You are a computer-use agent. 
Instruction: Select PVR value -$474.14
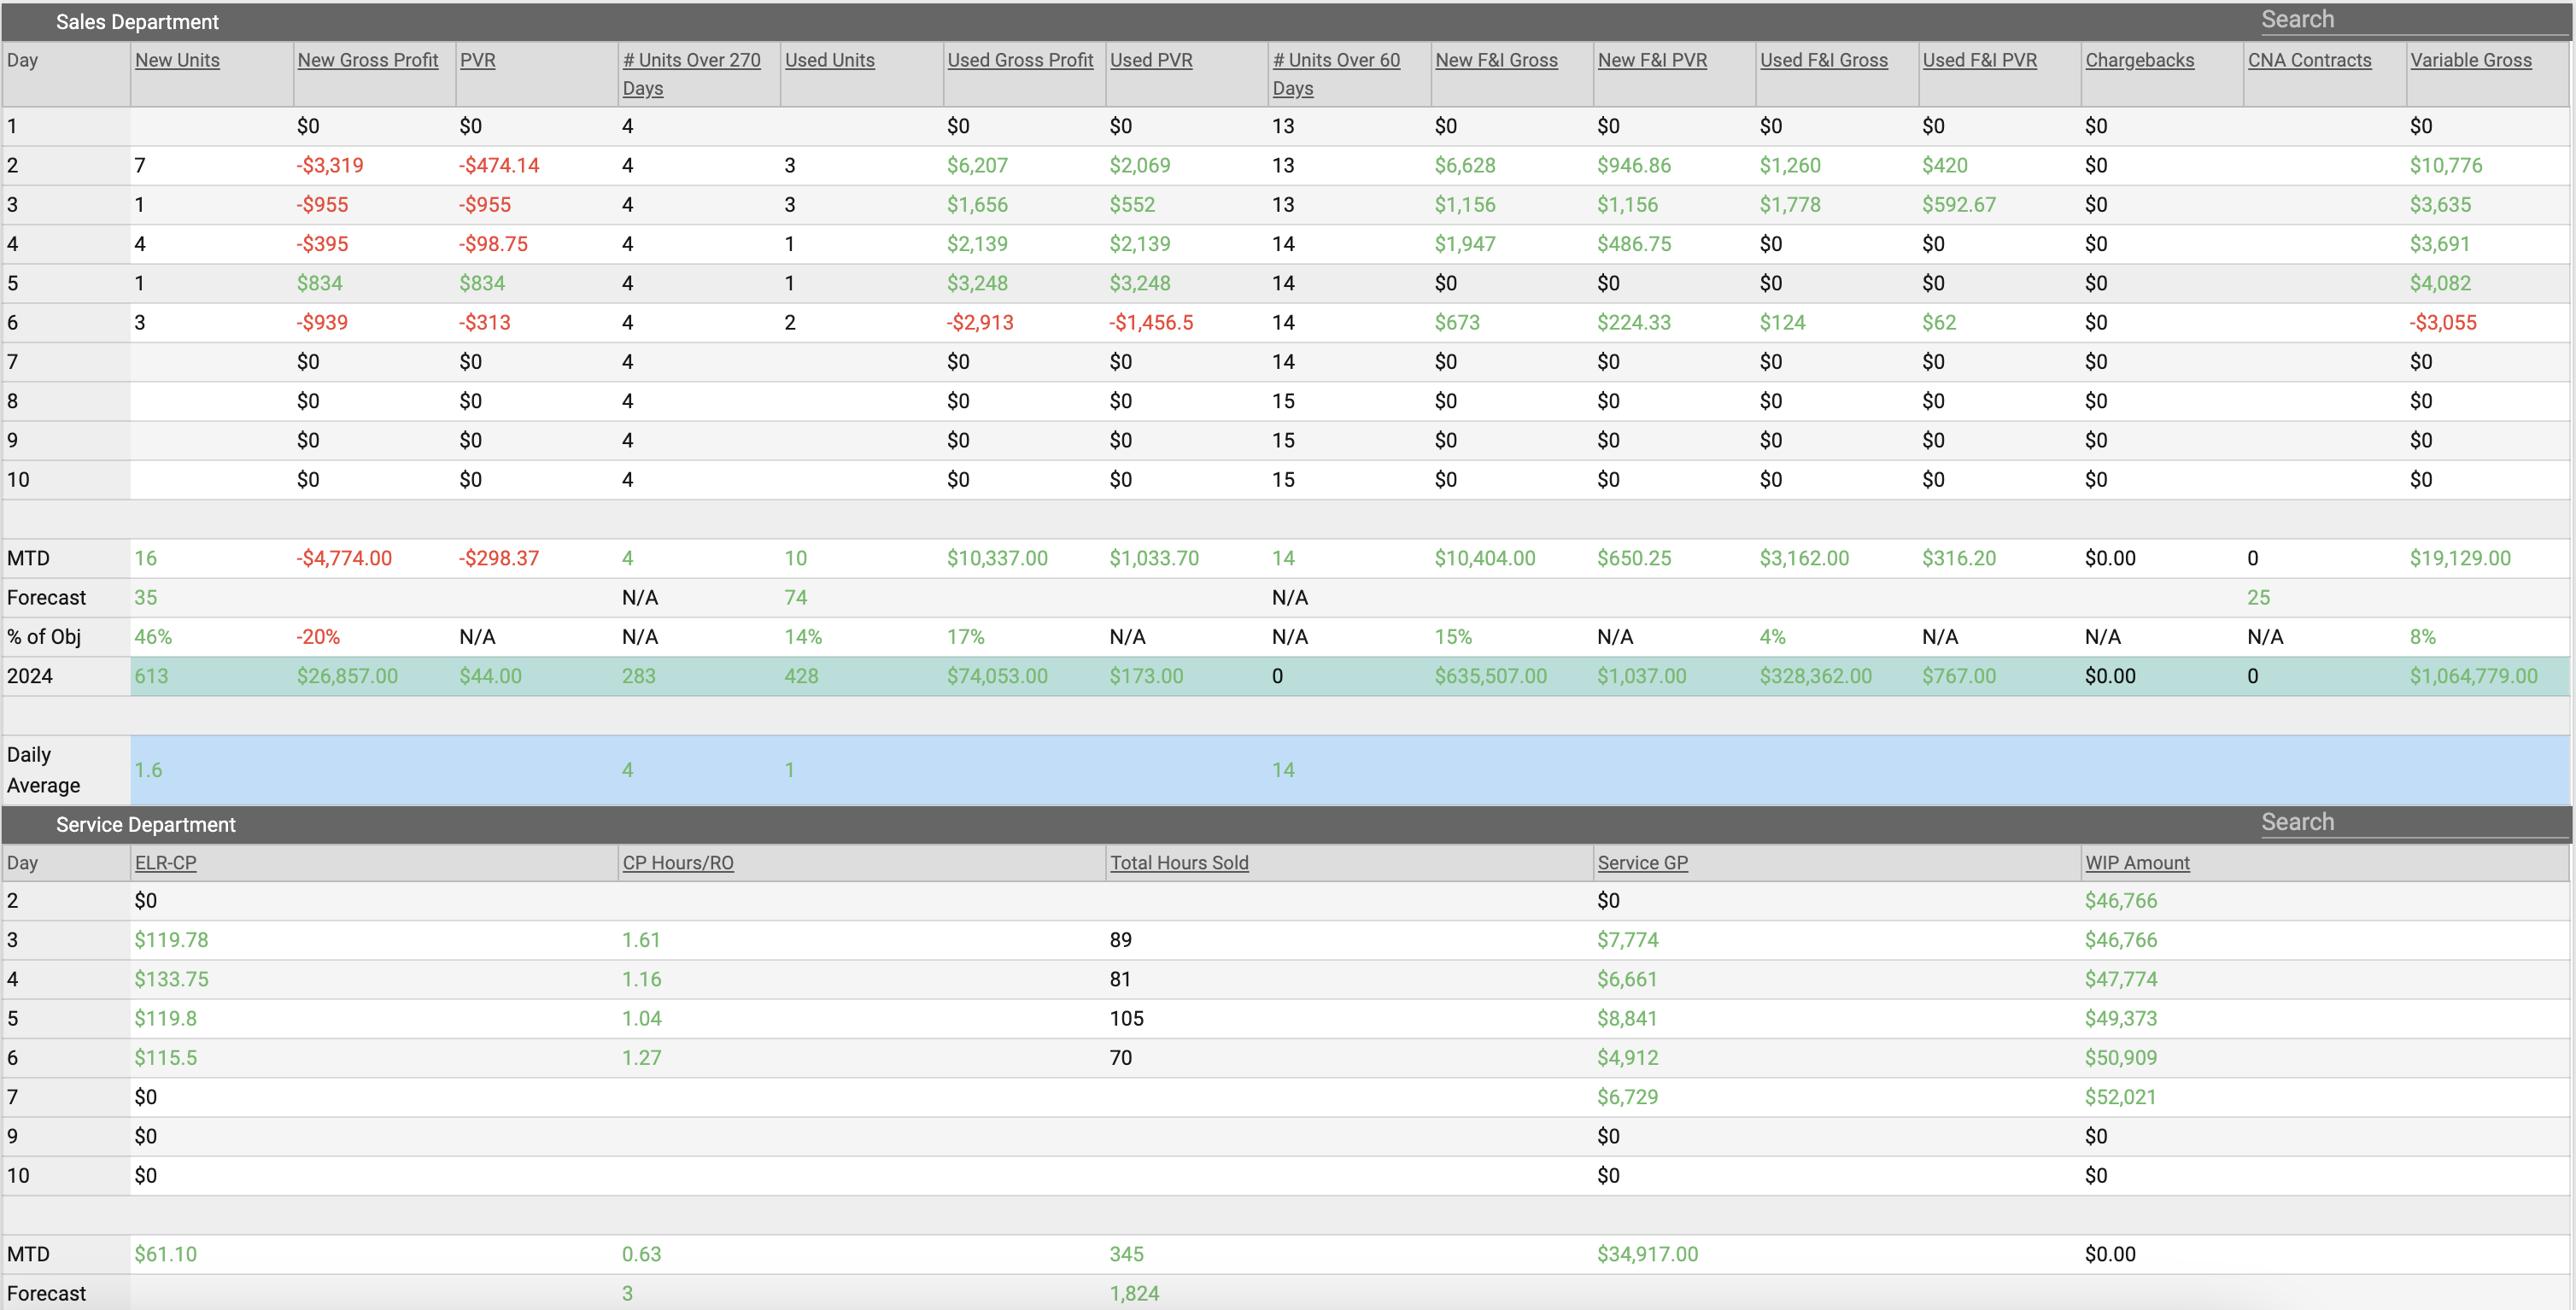(x=499, y=166)
